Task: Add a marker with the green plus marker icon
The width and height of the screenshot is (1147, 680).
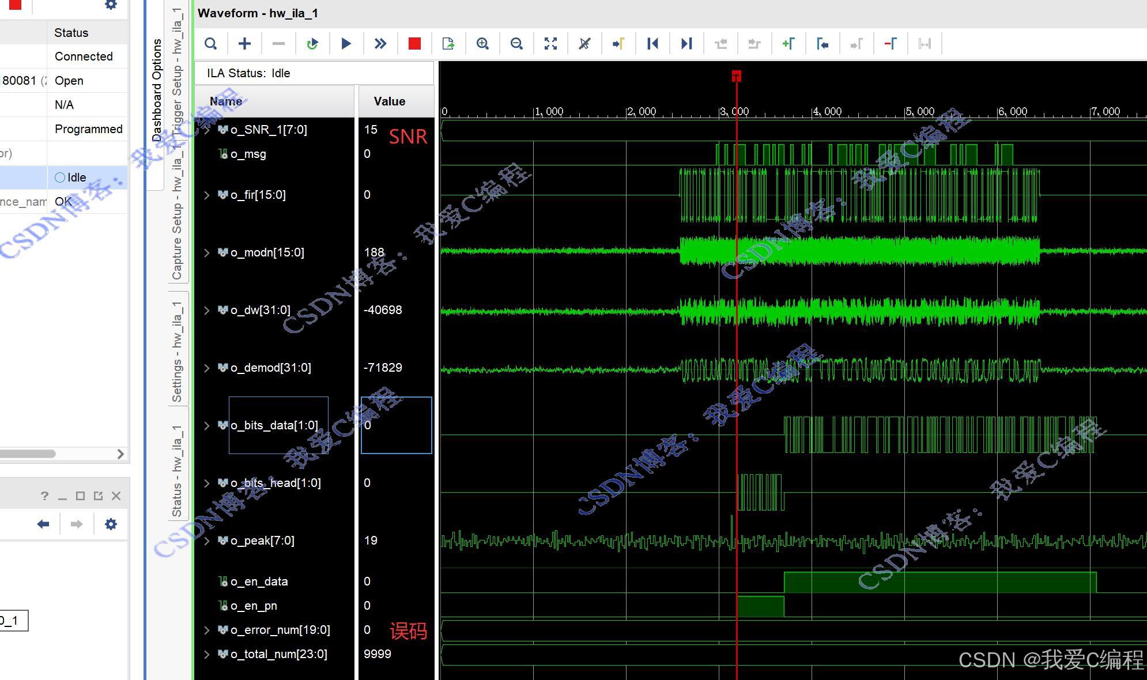Action: (x=788, y=44)
